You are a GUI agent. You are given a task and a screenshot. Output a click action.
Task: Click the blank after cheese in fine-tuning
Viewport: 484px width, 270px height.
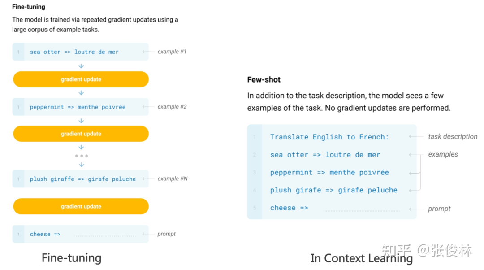tap(105, 235)
